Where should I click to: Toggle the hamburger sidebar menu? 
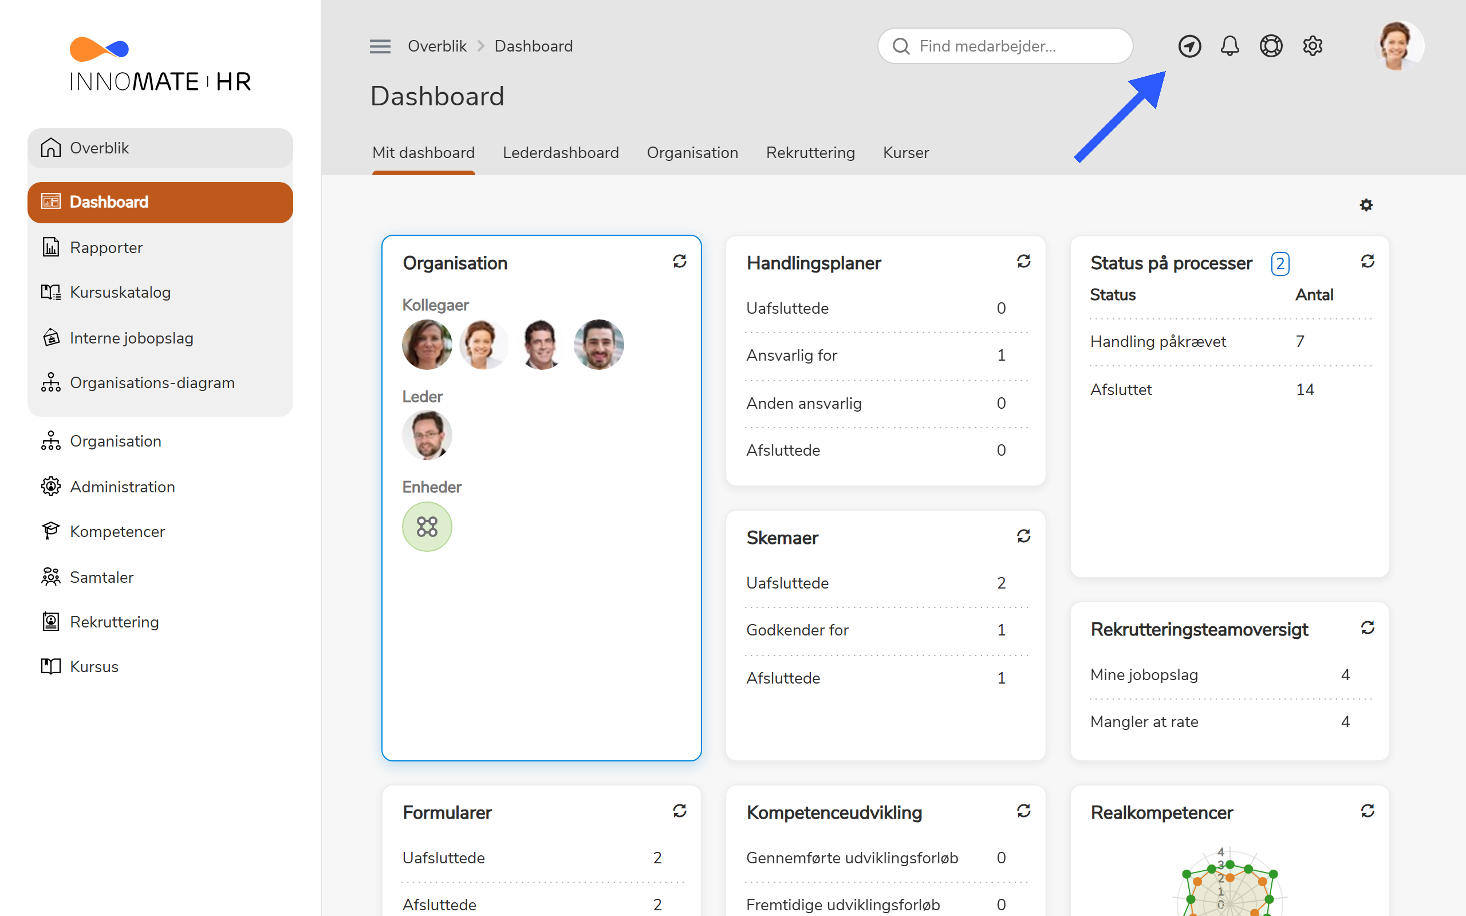(x=380, y=46)
